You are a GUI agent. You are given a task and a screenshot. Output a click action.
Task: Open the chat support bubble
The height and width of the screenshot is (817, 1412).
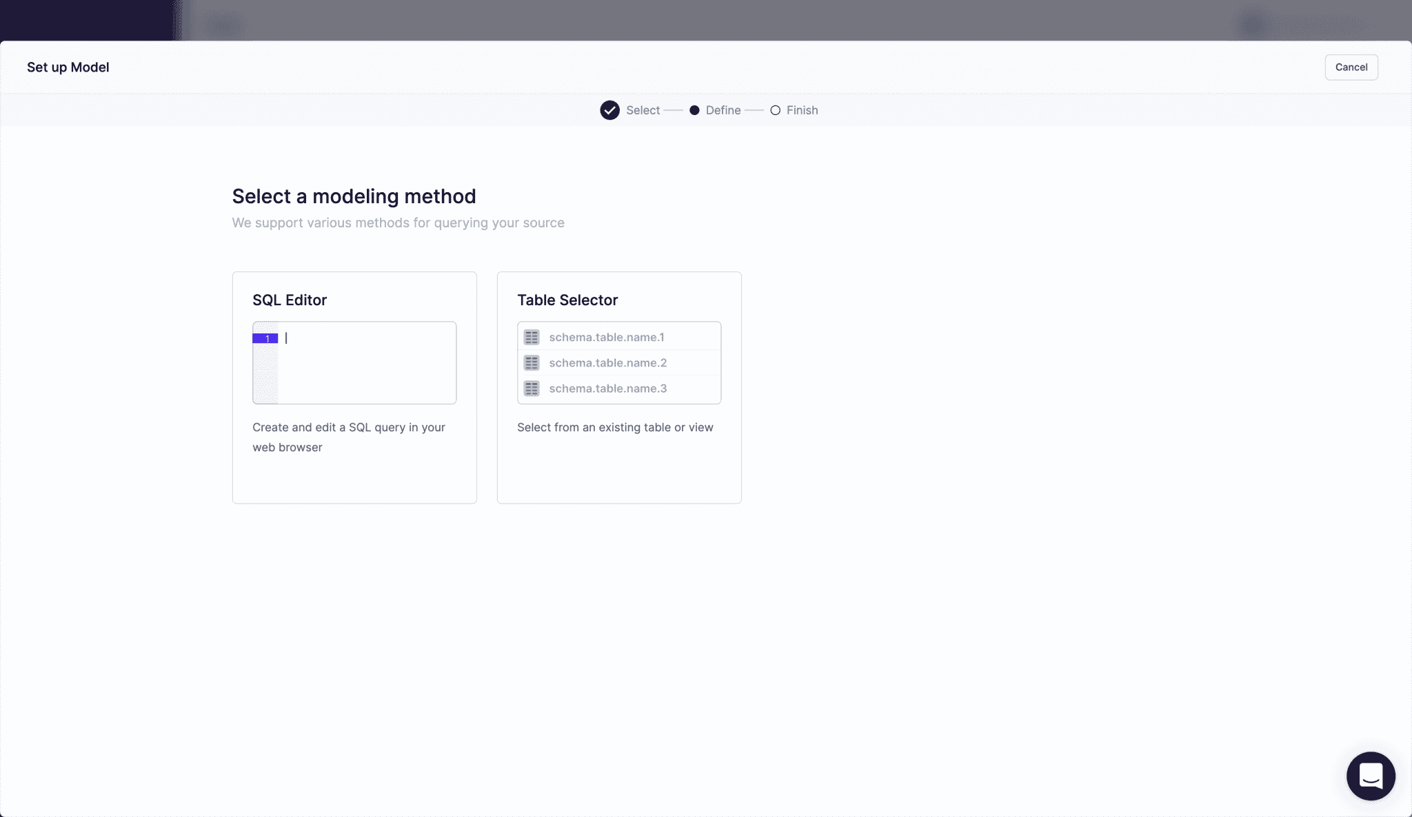1371,776
